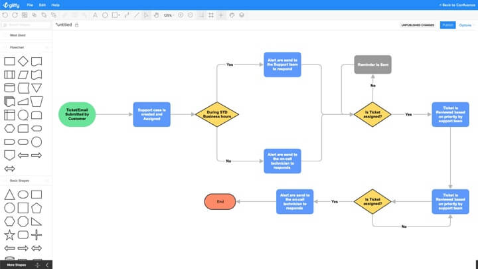Open the theme palette icon
This screenshot has height=269, width=478.
click(232, 15)
